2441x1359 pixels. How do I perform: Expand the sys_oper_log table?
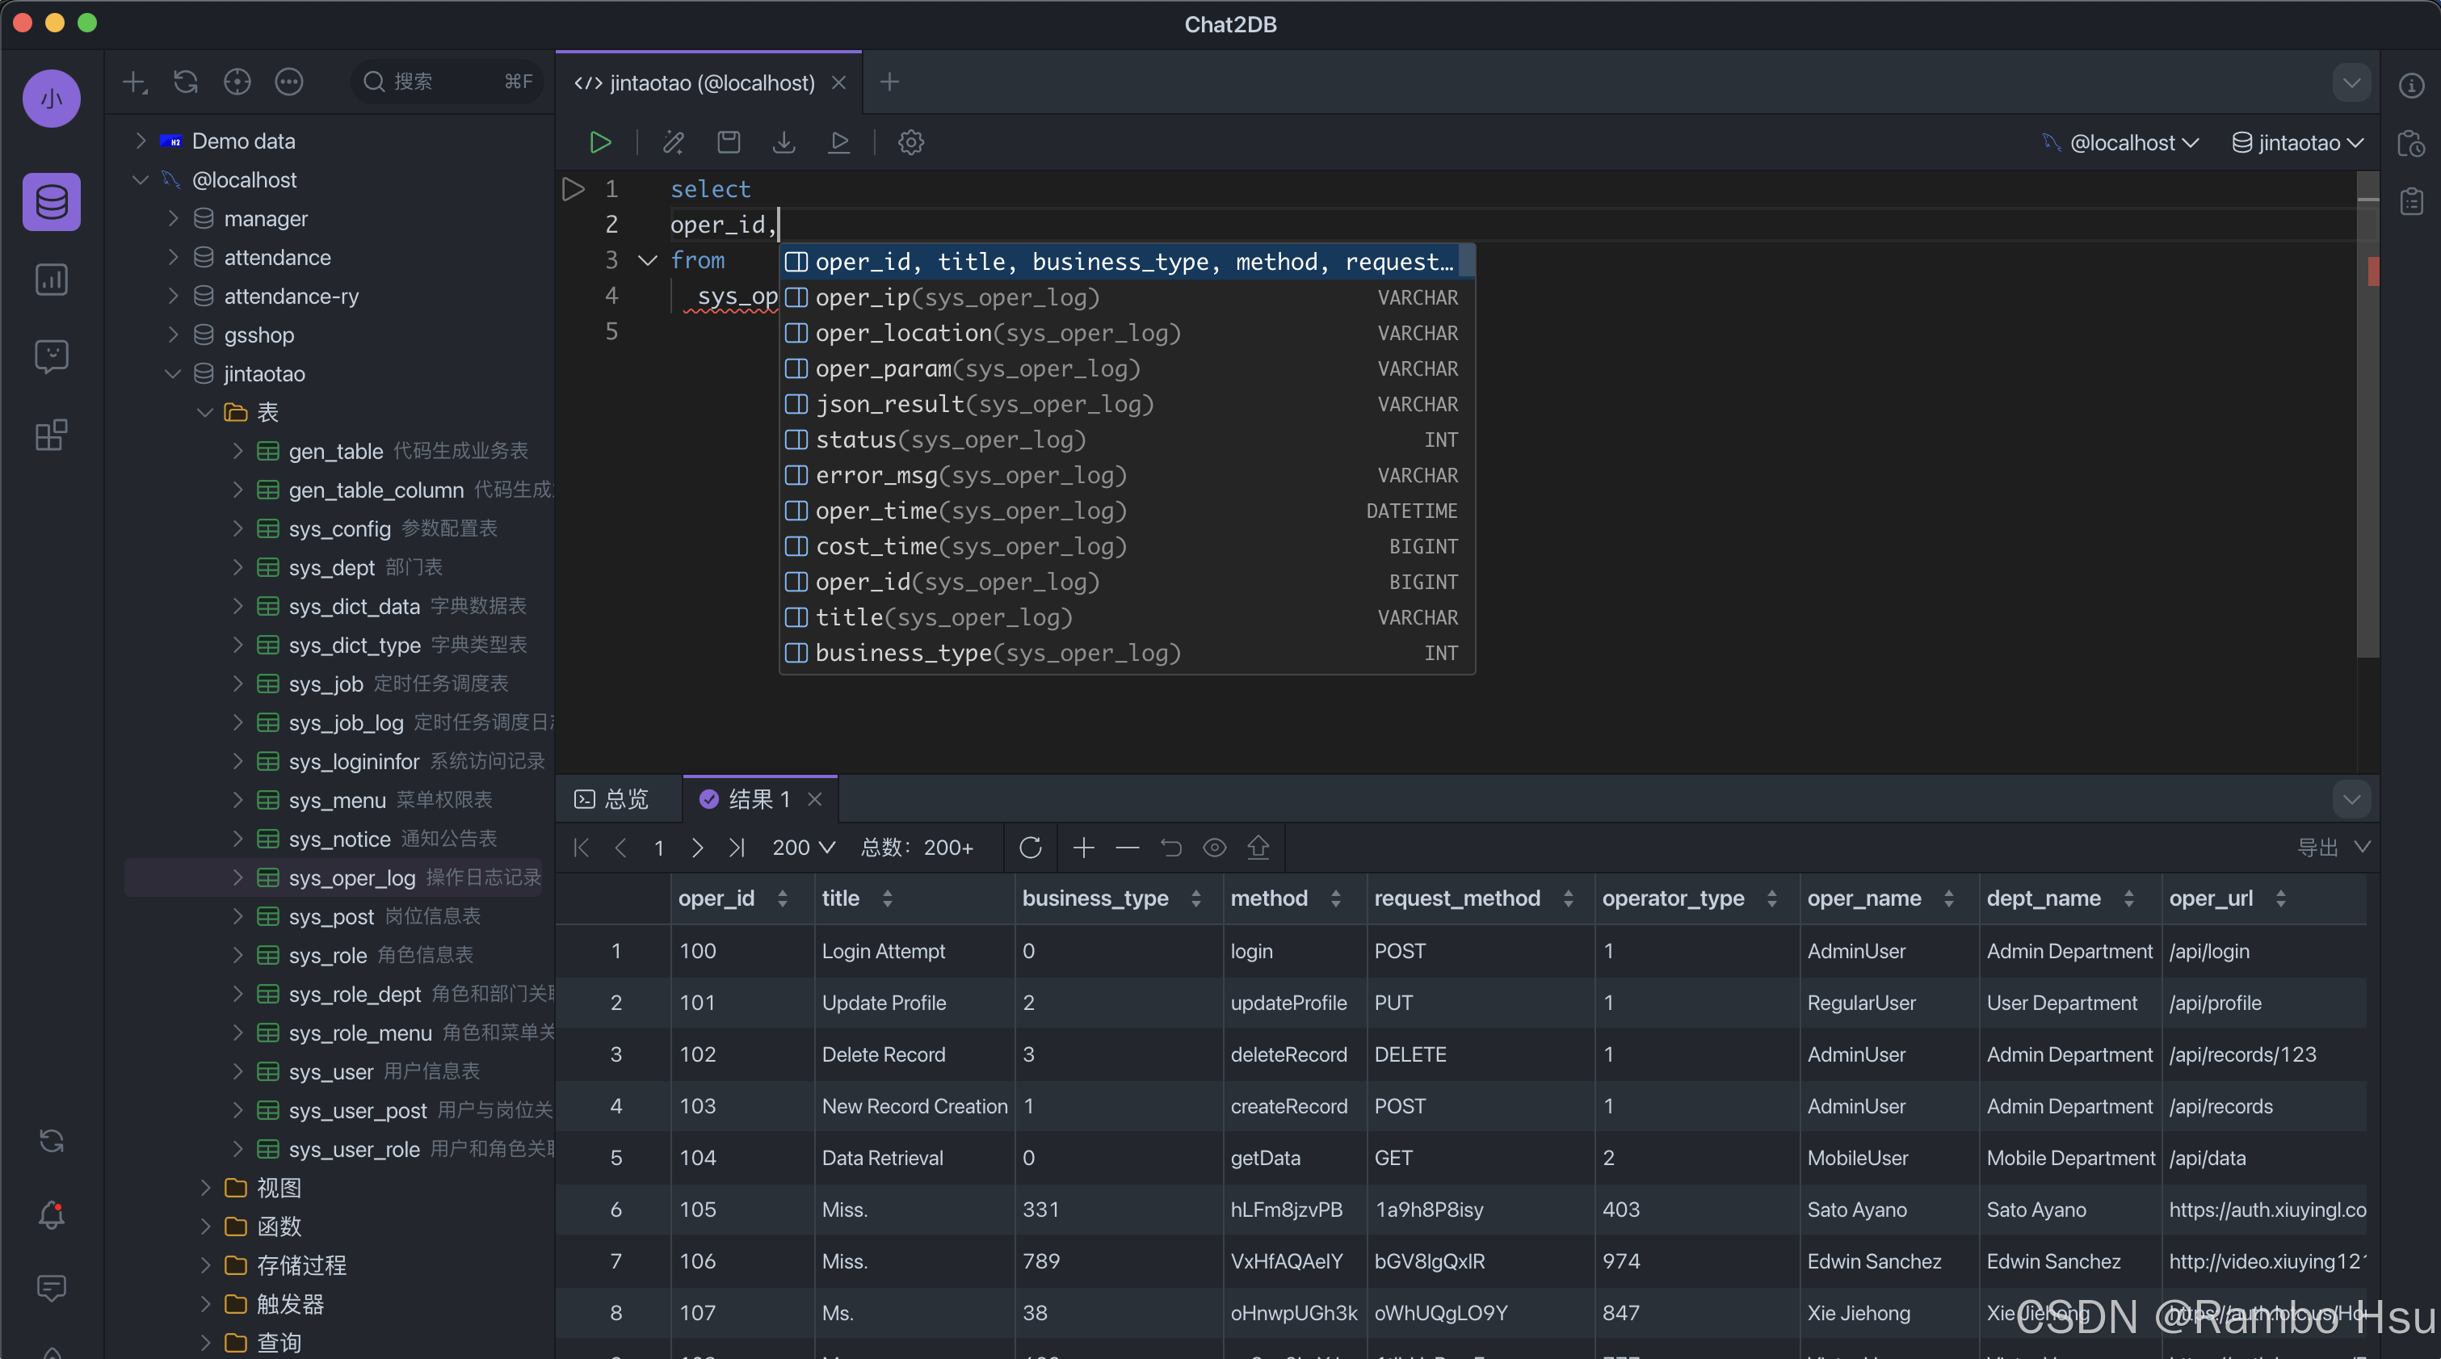[x=237, y=877]
